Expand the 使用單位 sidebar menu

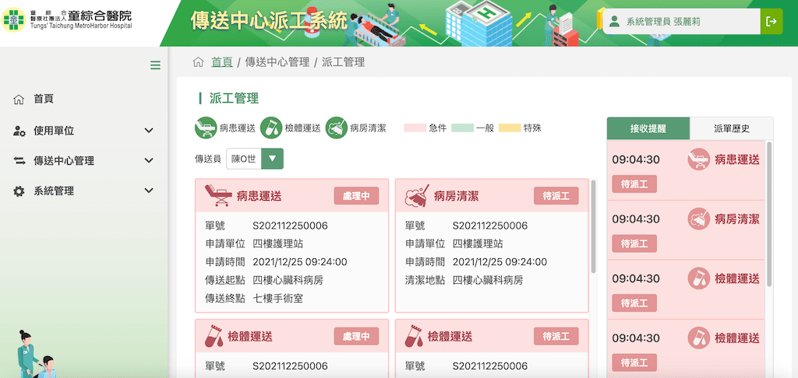[x=149, y=131]
